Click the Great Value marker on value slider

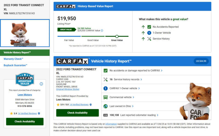[117, 36]
